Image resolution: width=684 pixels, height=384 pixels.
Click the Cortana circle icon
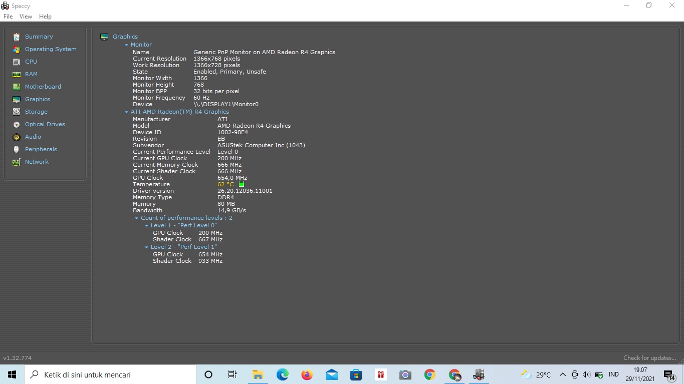click(208, 374)
